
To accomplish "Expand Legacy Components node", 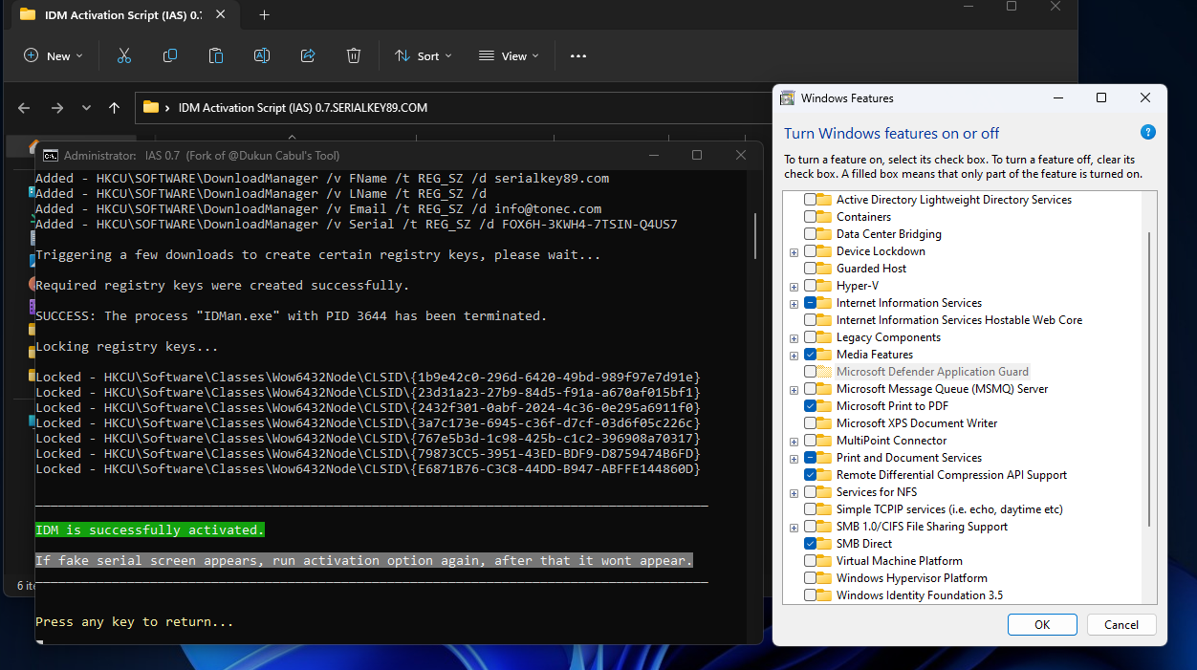I will click(x=794, y=337).
